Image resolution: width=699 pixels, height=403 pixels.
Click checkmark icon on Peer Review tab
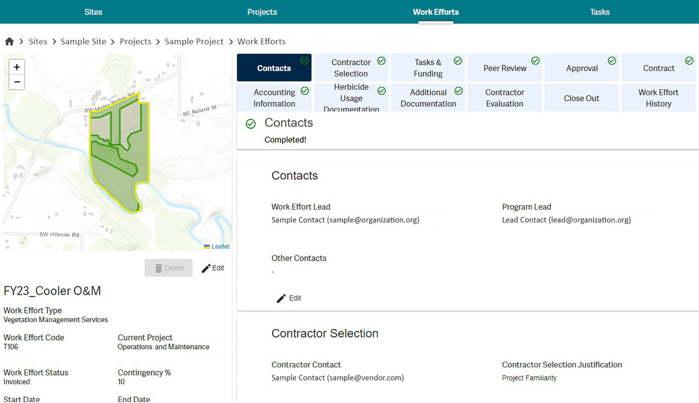[535, 61]
